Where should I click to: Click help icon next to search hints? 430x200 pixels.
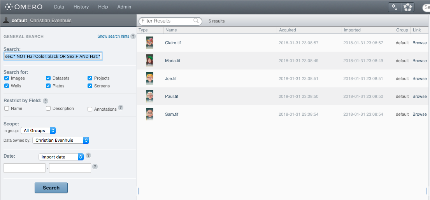[133, 36]
